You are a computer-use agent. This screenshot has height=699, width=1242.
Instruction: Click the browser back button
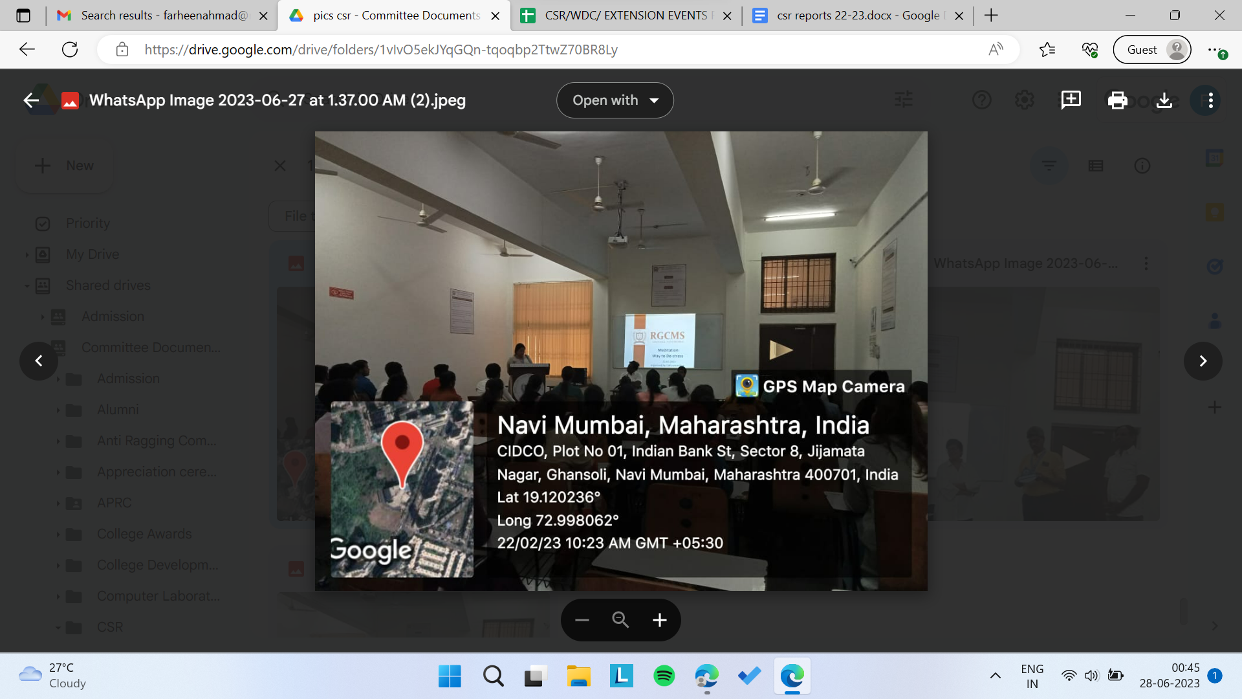pyautogui.click(x=27, y=49)
